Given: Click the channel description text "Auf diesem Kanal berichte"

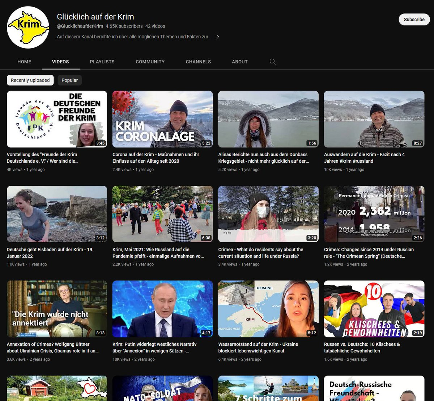Looking at the screenshot, I should [x=134, y=37].
